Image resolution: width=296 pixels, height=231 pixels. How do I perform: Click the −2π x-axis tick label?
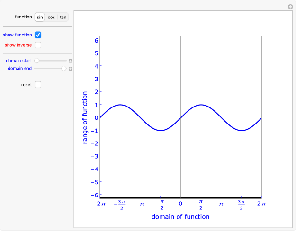pyautogui.click(x=99, y=204)
